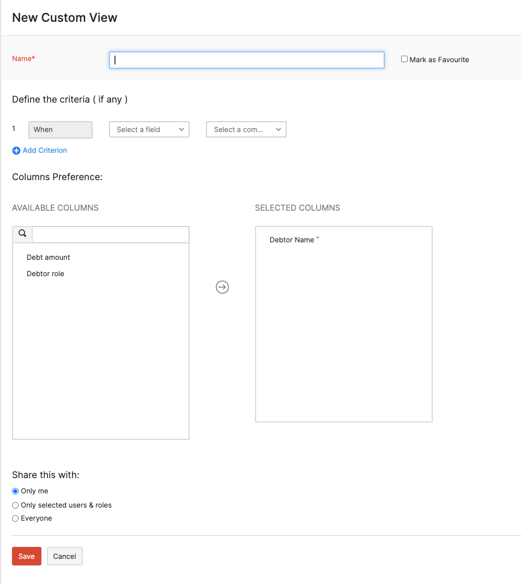Cancel the new custom view

[64, 556]
